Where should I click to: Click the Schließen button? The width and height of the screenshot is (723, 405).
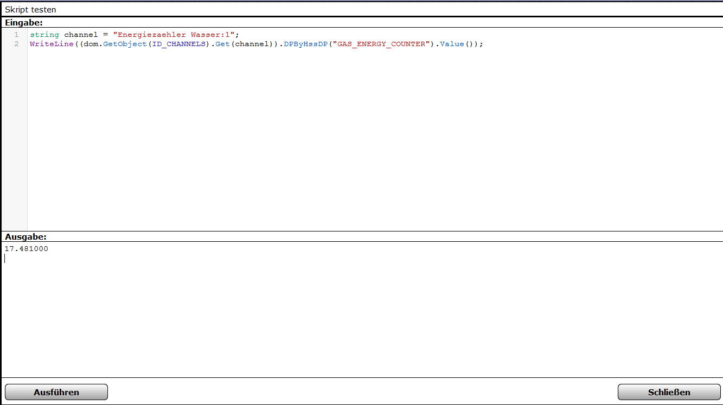coord(669,392)
